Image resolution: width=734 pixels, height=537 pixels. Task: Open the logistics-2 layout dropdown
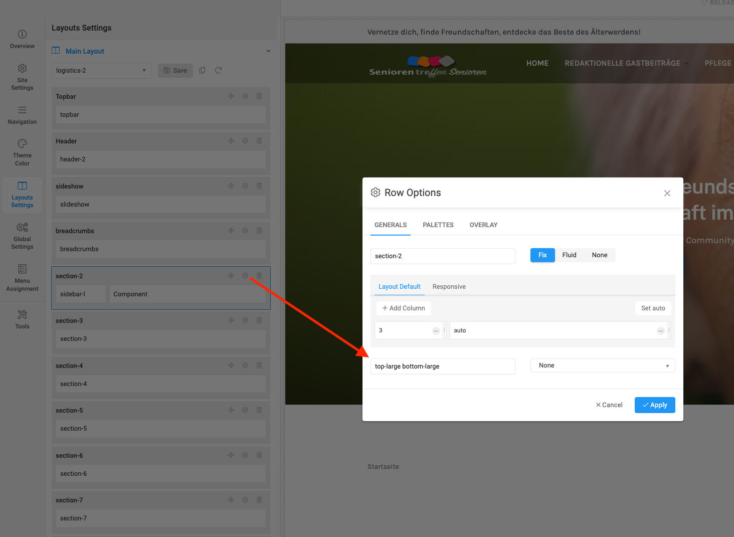pyautogui.click(x=102, y=71)
